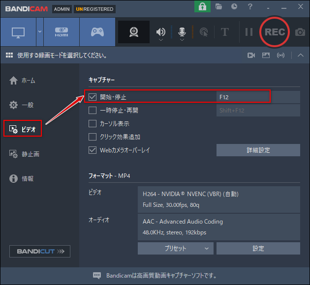Open scheduled recording clock icon
This screenshot has height=285, width=310.
234,6
